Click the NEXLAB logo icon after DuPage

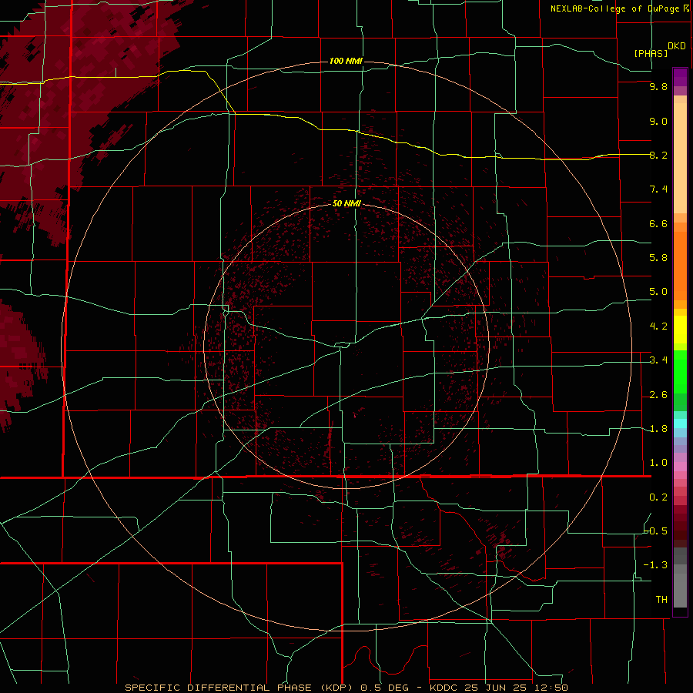(x=686, y=8)
